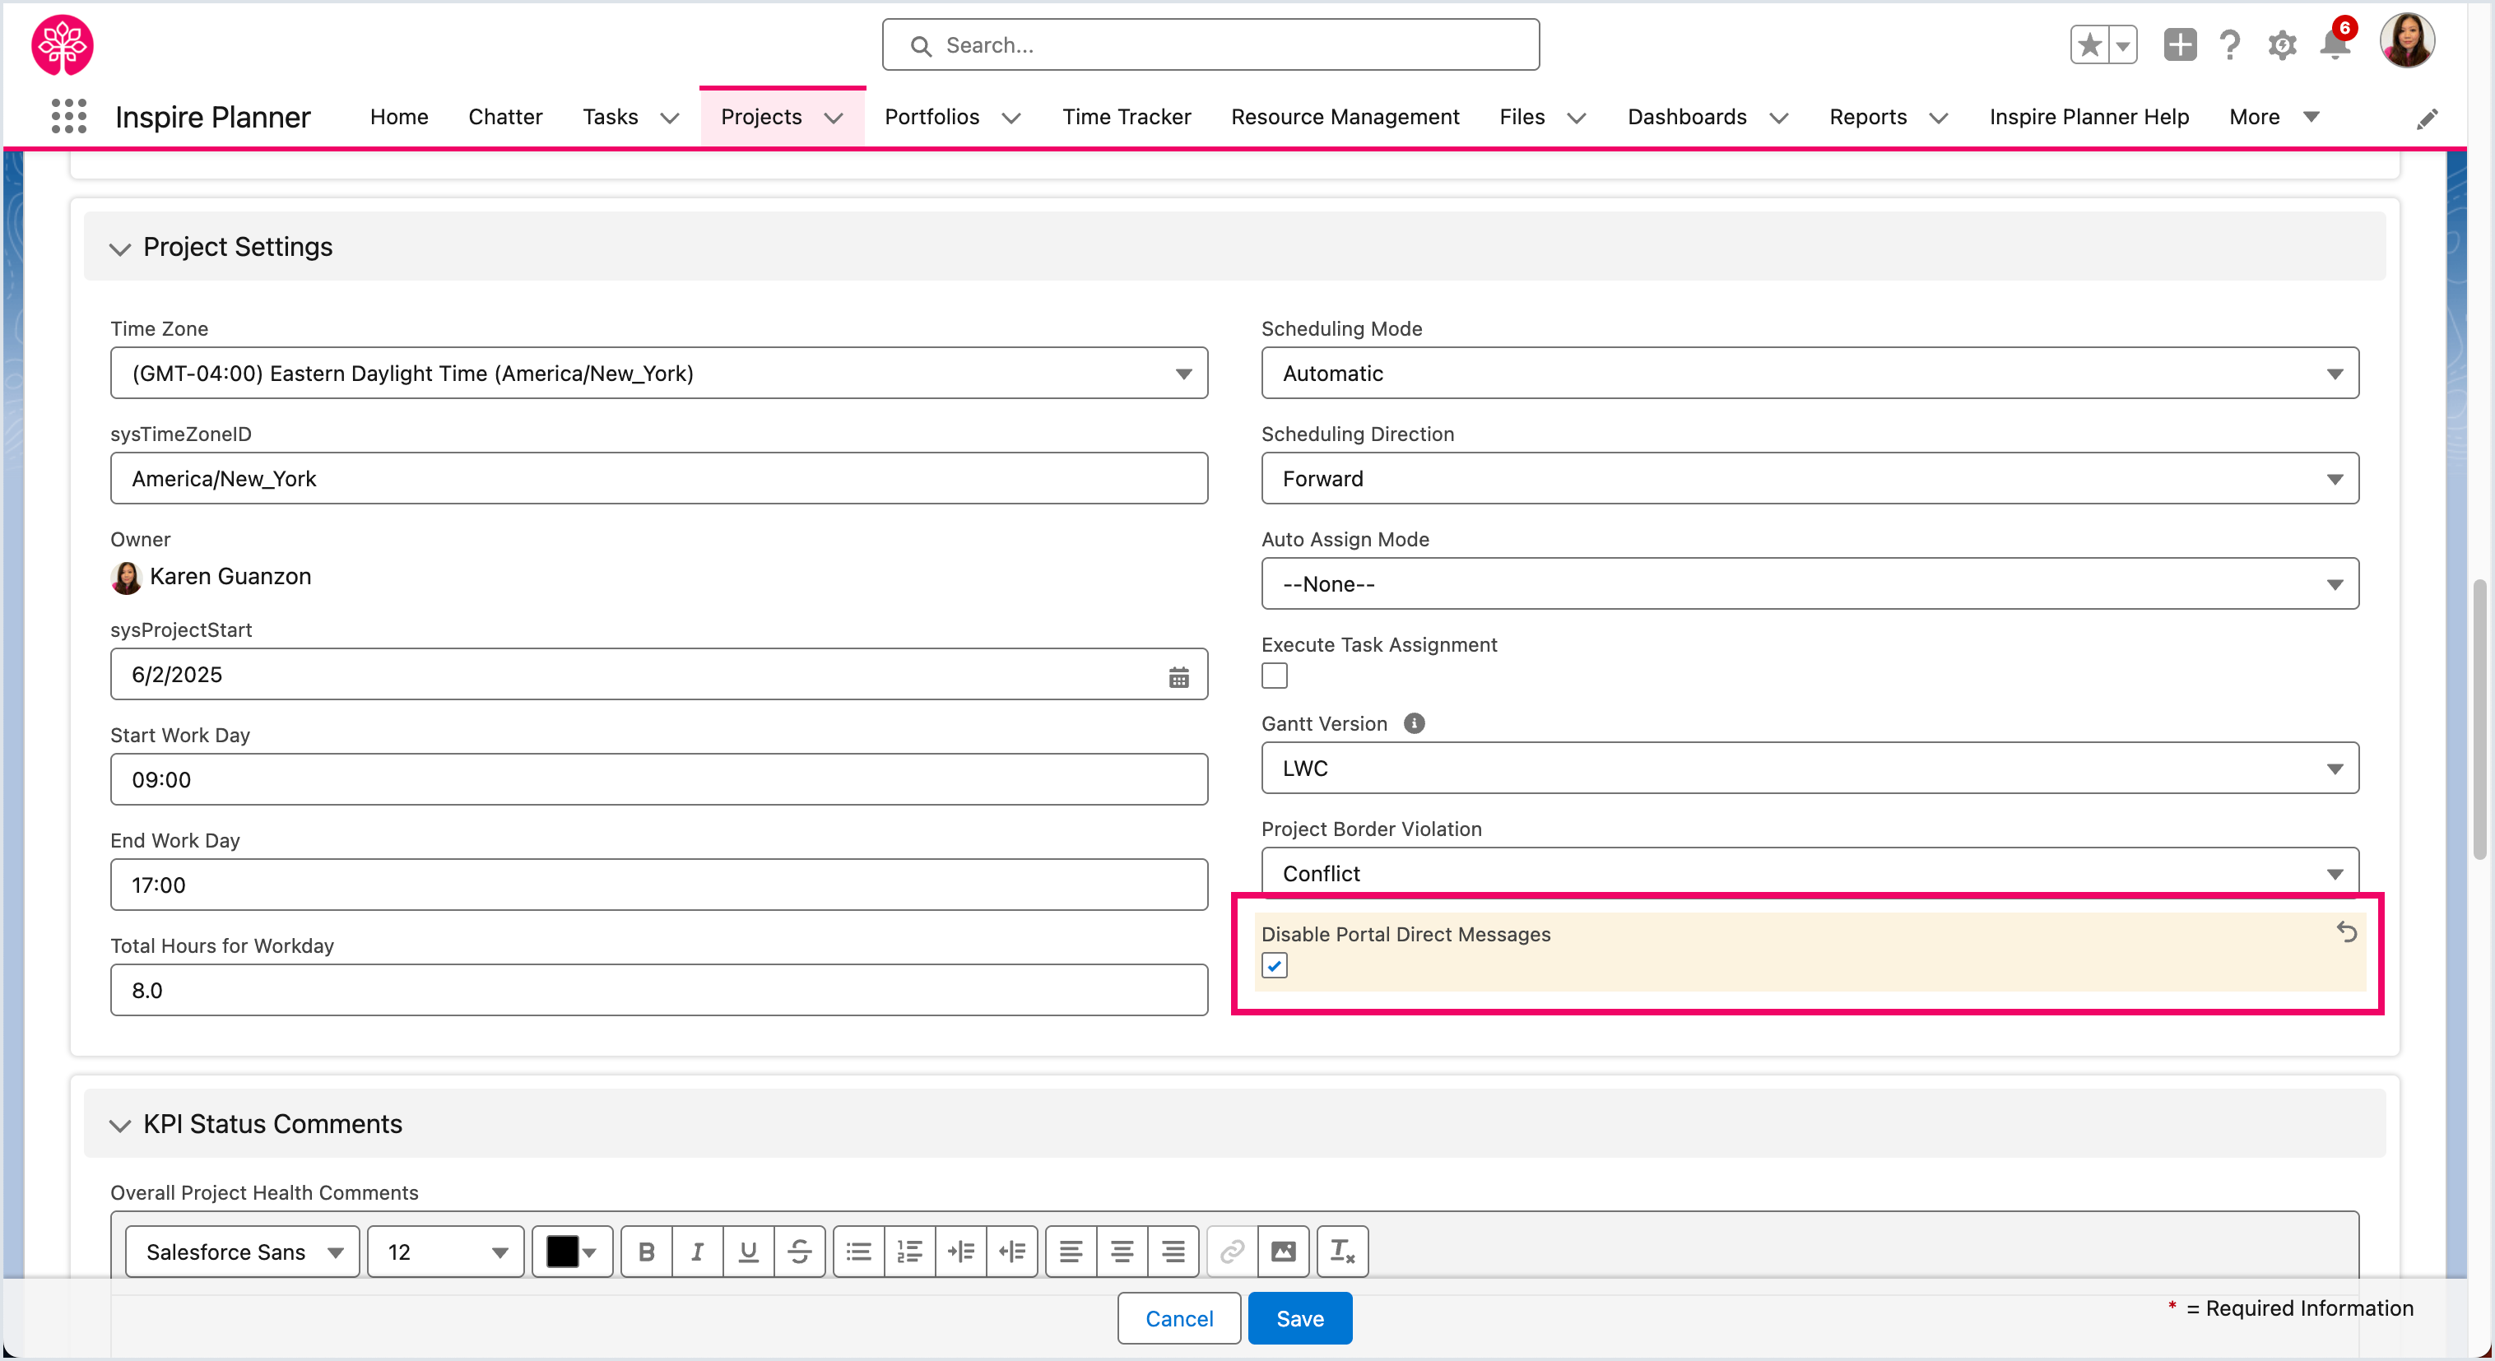2495x1361 pixels.
Task: Open the Tasks tab
Action: [x=611, y=117]
